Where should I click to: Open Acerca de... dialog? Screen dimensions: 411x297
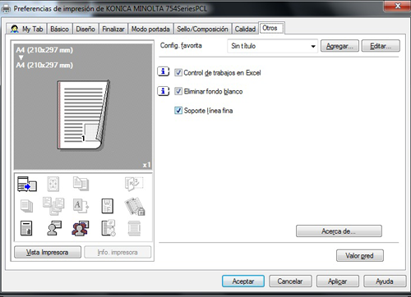339,231
